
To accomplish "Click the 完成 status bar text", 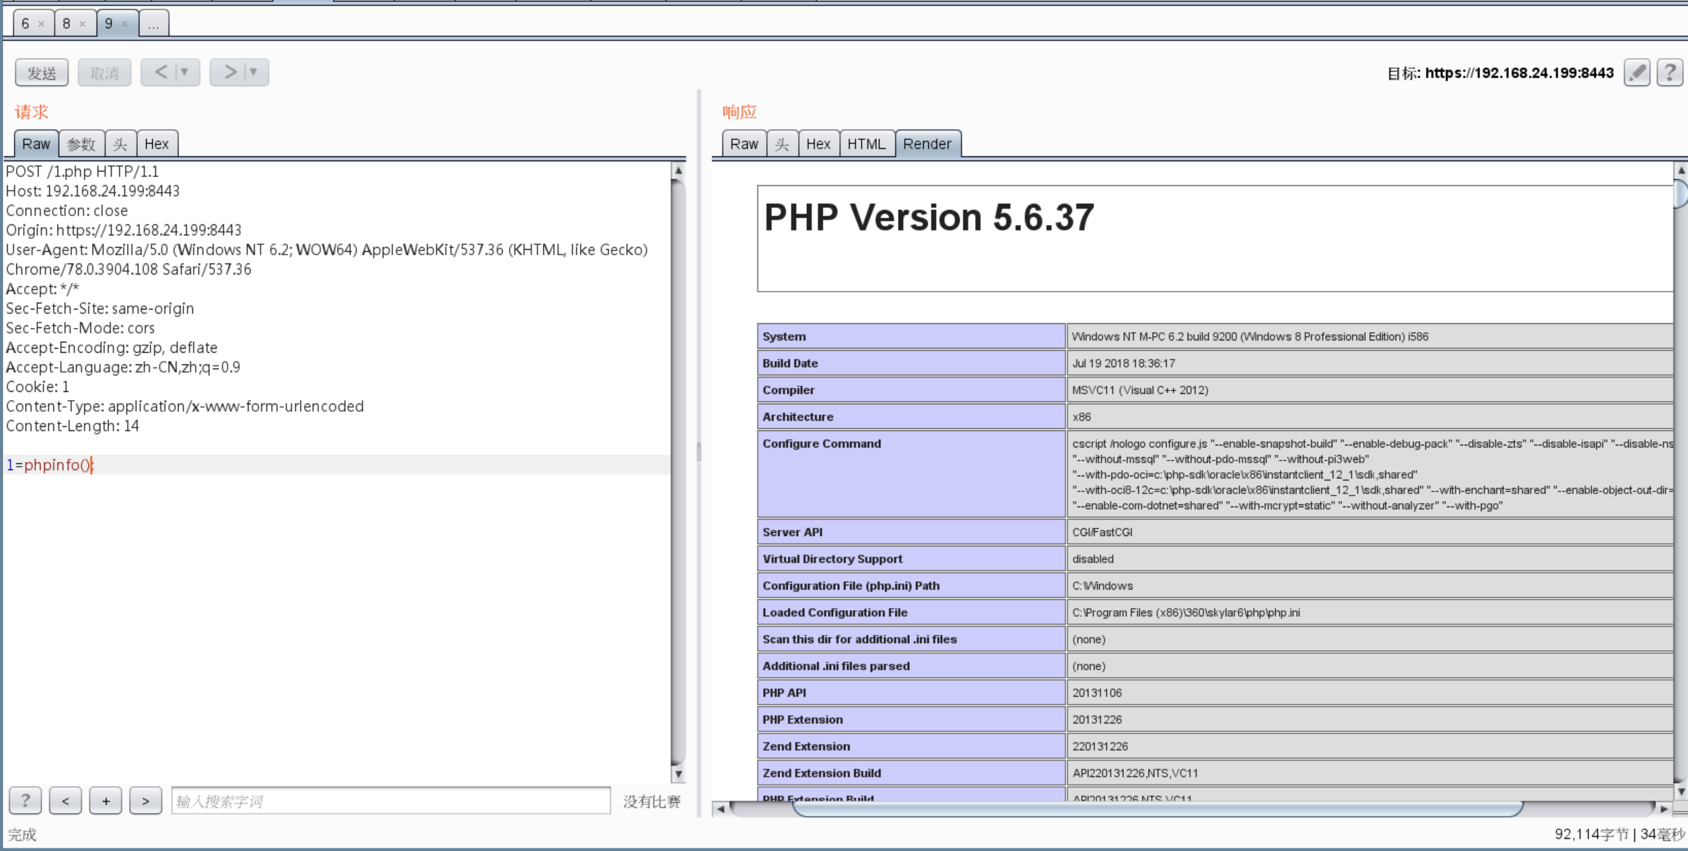I will click(22, 835).
